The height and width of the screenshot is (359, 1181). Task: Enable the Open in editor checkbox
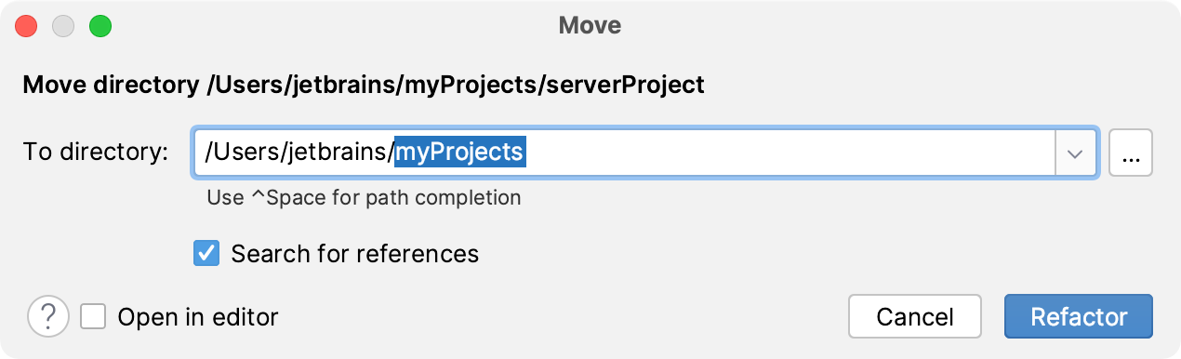(x=93, y=317)
